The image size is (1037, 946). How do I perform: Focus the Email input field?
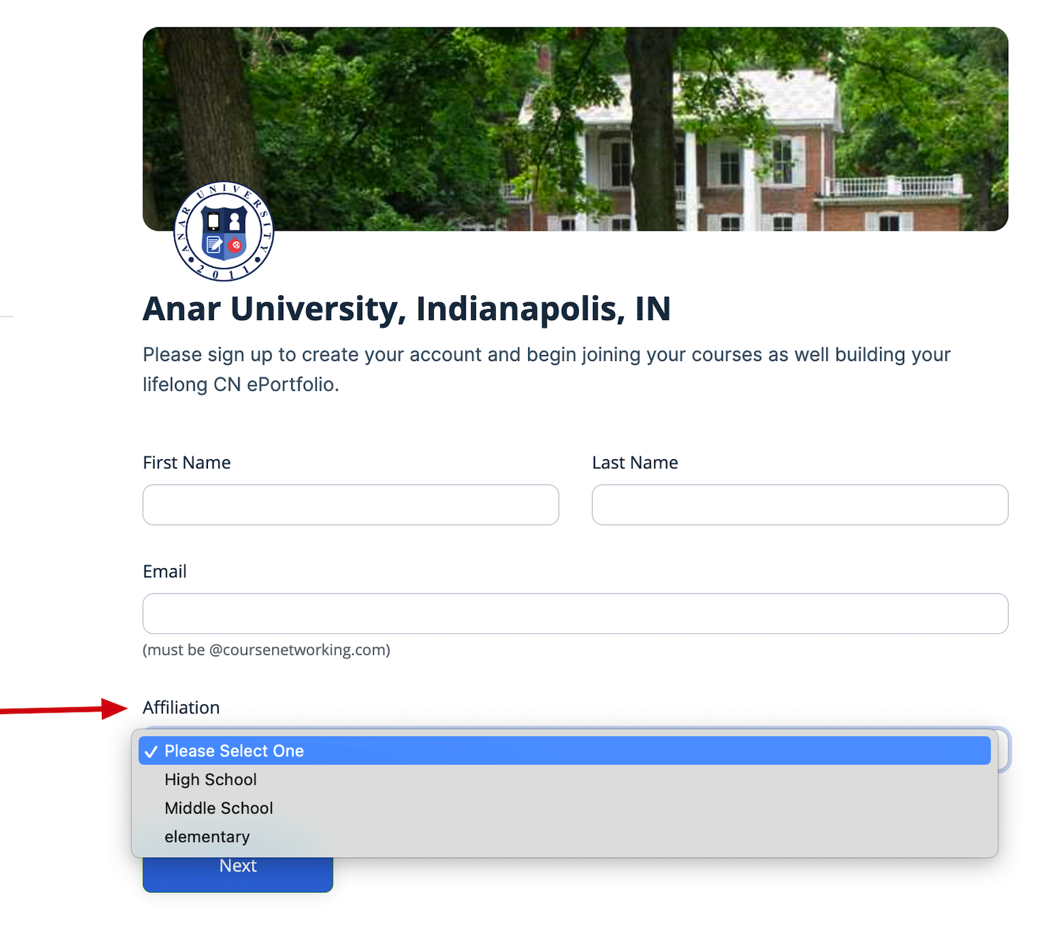point(576,613)
